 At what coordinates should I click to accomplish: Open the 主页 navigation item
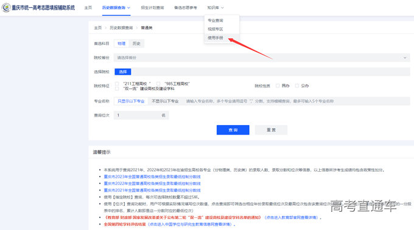(x=88, y=8)
